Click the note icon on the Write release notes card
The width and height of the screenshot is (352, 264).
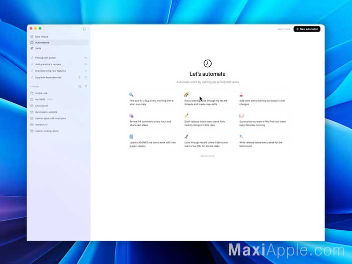241,137
